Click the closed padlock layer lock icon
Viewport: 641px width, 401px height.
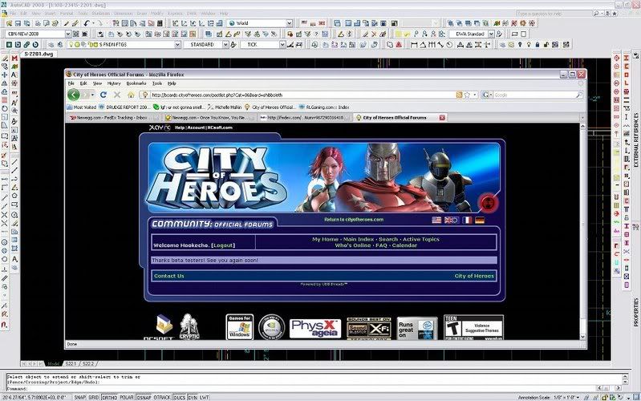point(538,45)
